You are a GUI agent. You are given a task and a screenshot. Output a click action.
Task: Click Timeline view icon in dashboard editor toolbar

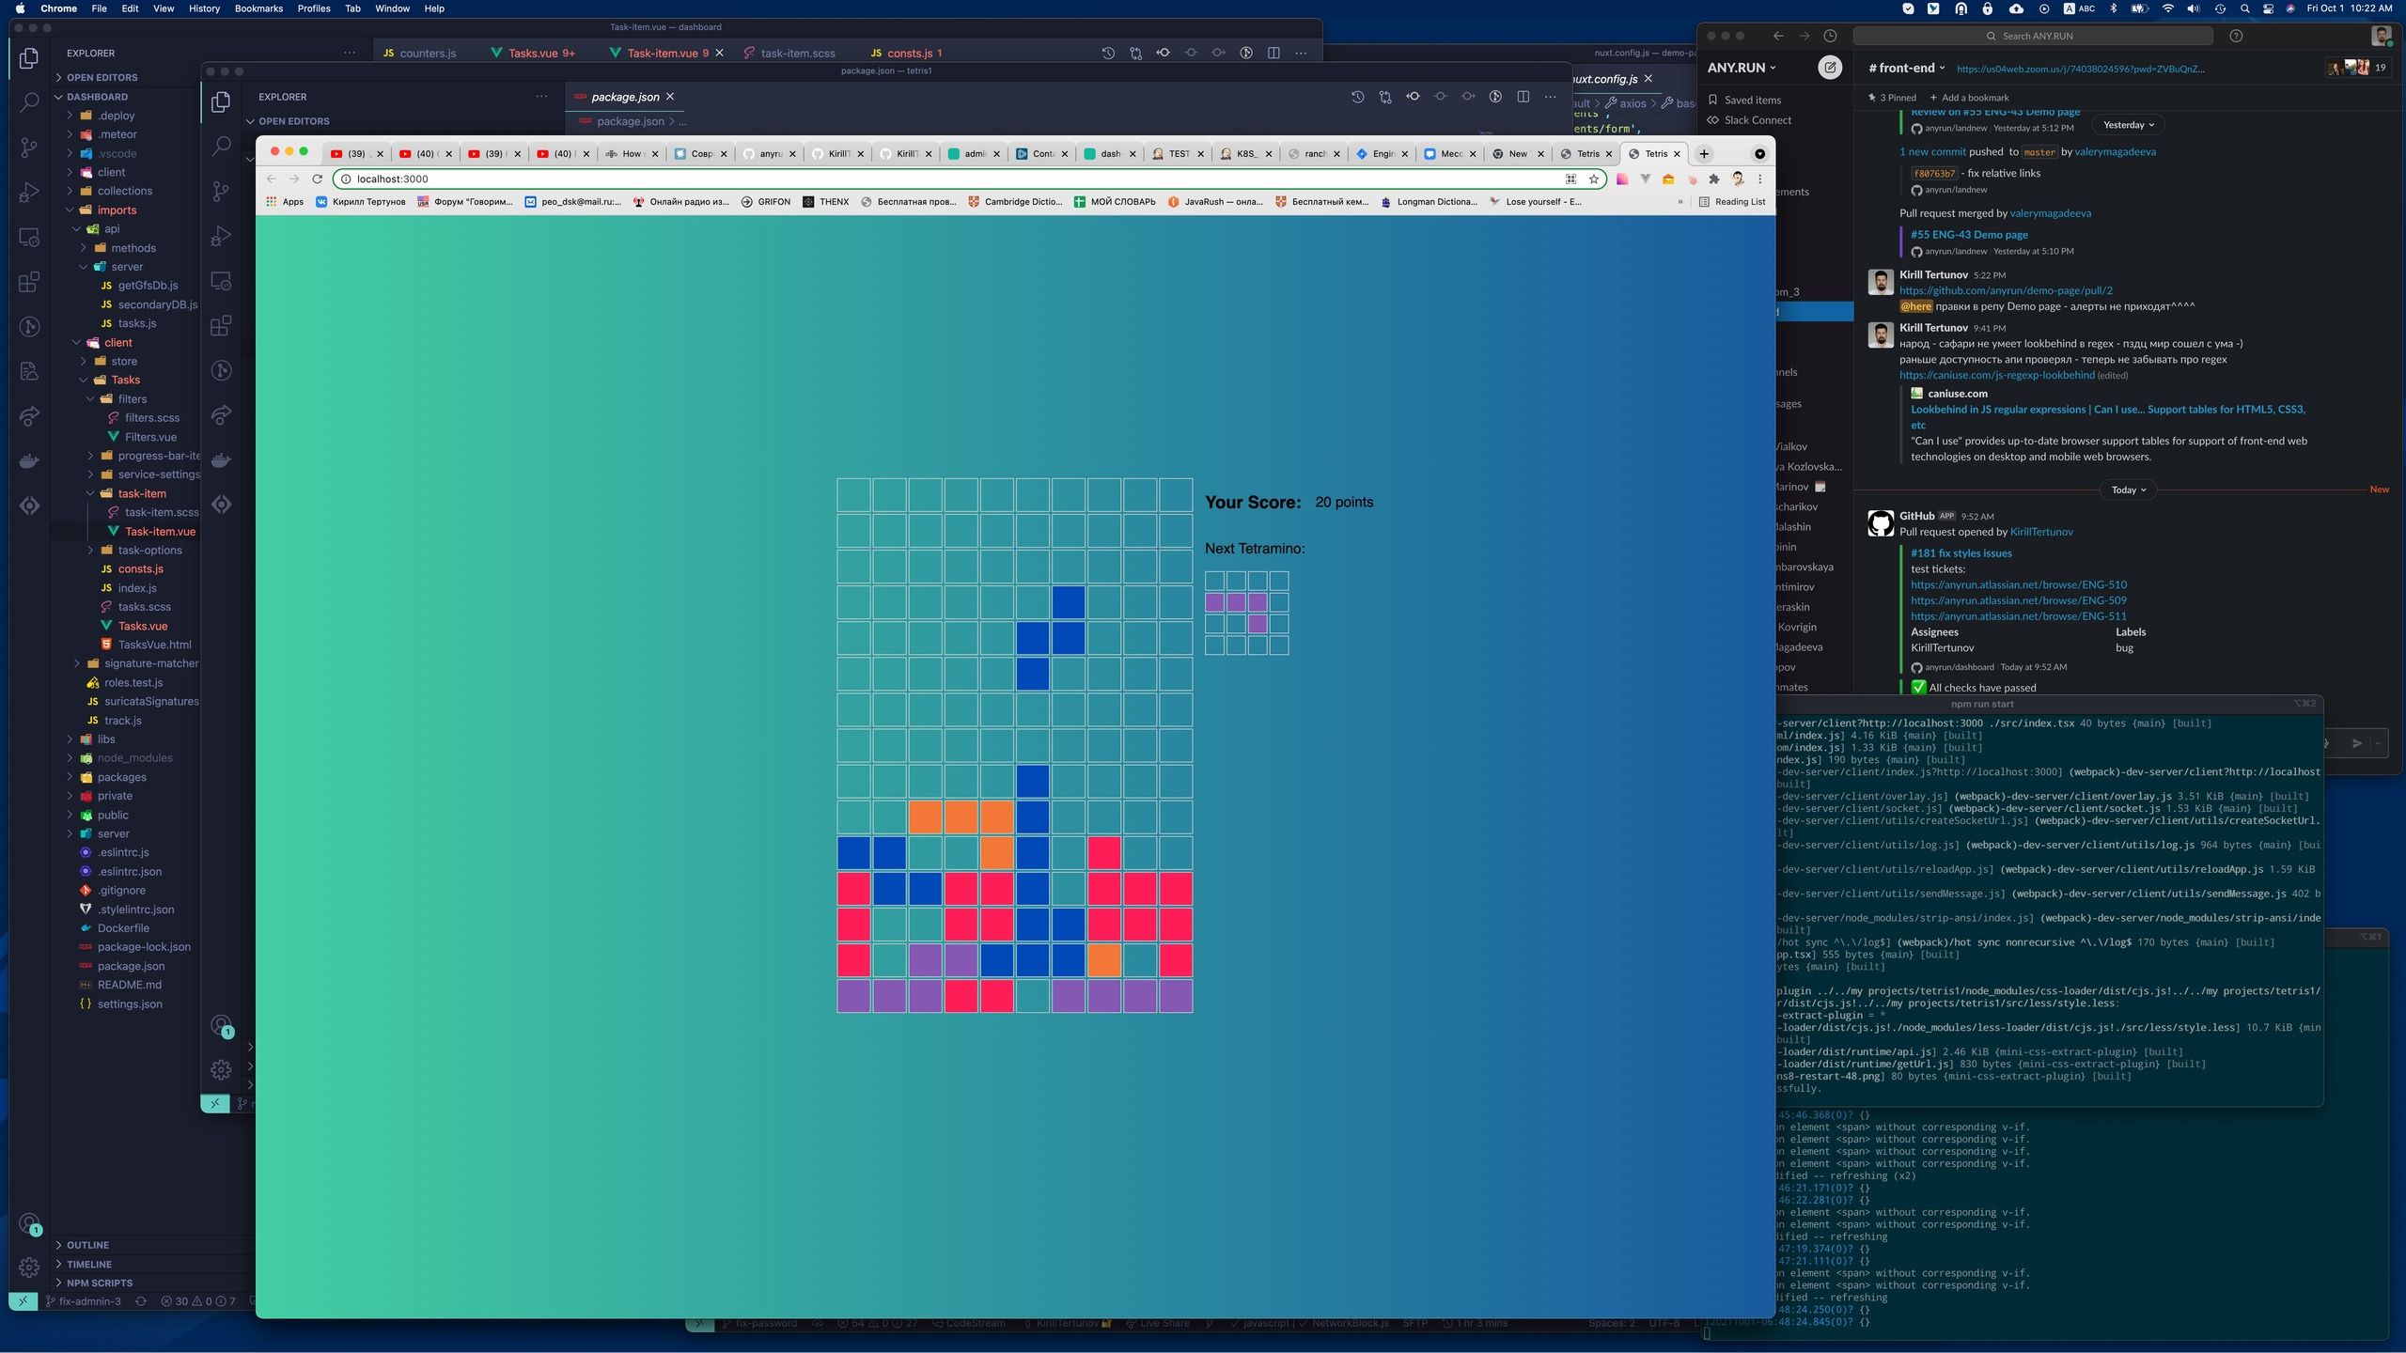pos(1108,53)
